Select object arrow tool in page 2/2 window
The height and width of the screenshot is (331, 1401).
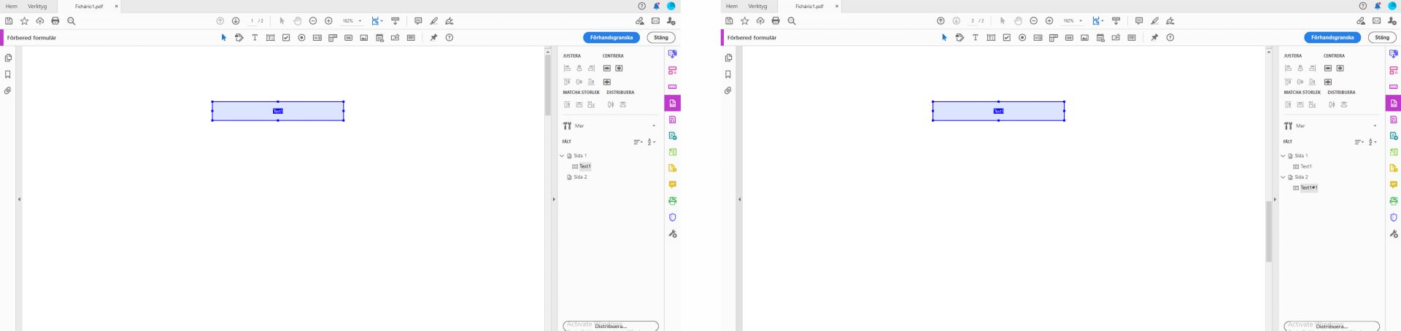[x=944, y=38]
